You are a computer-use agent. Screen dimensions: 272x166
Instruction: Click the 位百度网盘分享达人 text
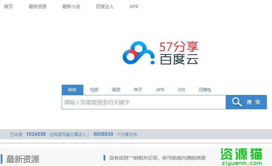(68, 134)
